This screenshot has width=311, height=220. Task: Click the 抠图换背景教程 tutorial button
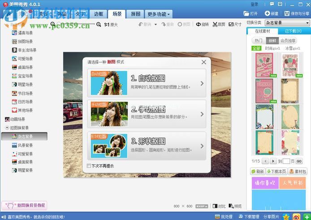pyautogui.click(x=24, y=206)
